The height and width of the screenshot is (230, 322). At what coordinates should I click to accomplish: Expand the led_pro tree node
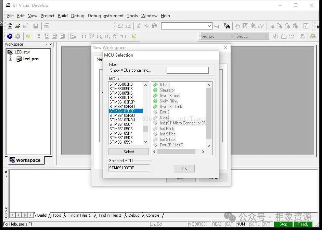(10, 59)
